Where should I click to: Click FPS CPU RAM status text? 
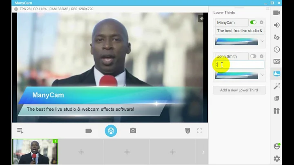tap(56, 9)
